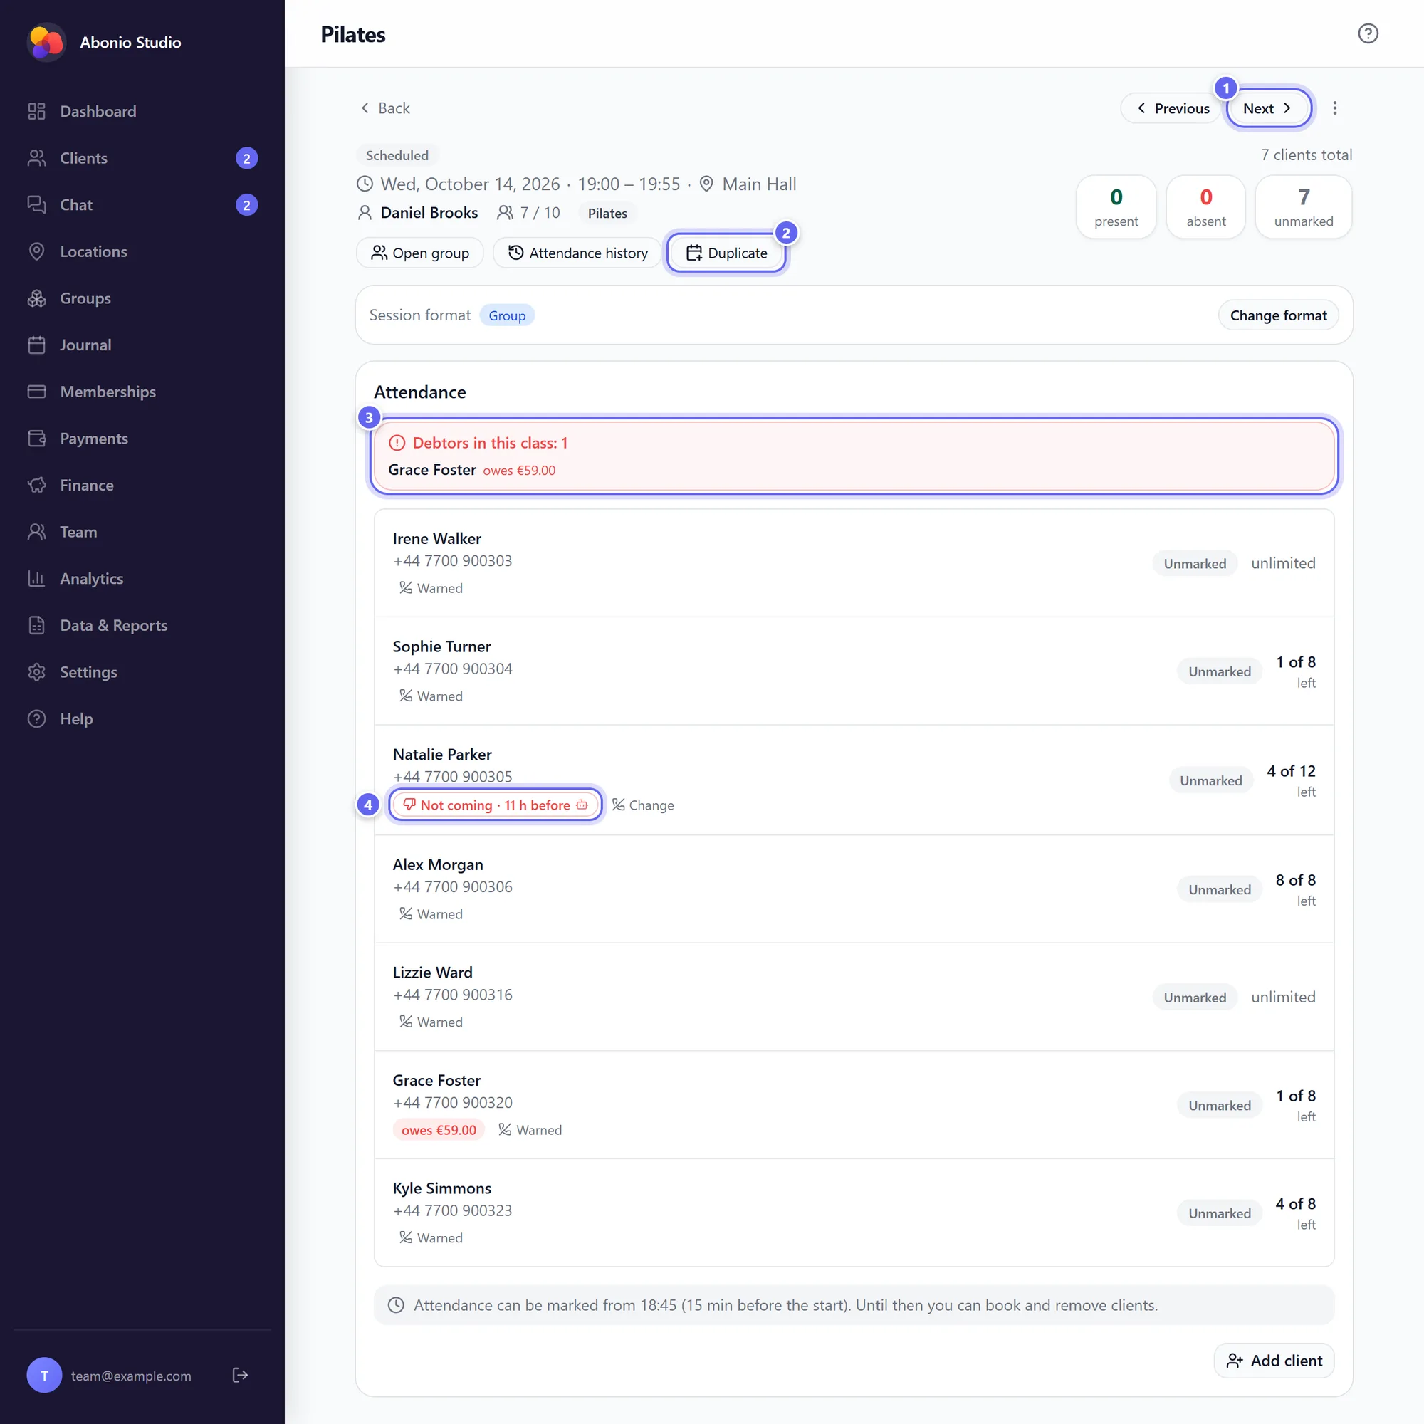Click the Abonio Studio logo
1424x1424 pixels.
pos(46,43)
